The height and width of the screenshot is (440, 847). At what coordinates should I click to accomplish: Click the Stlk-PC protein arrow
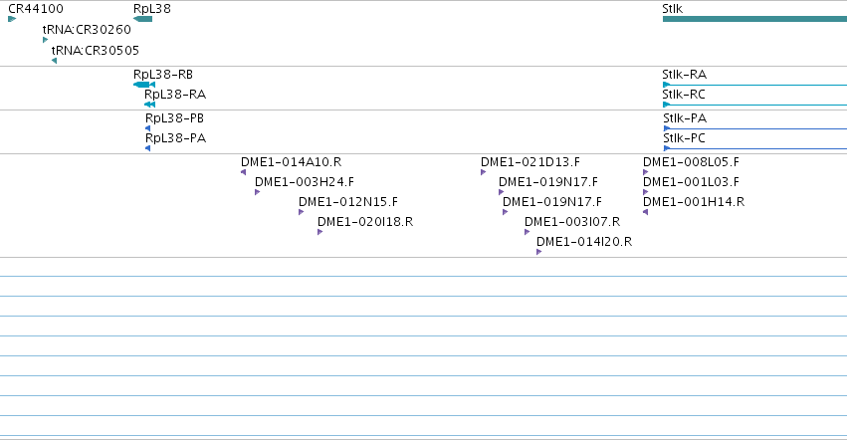(x=667, y=148)
